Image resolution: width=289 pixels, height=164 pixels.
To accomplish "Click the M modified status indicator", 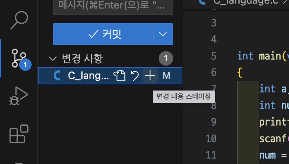I will (166, 76).
